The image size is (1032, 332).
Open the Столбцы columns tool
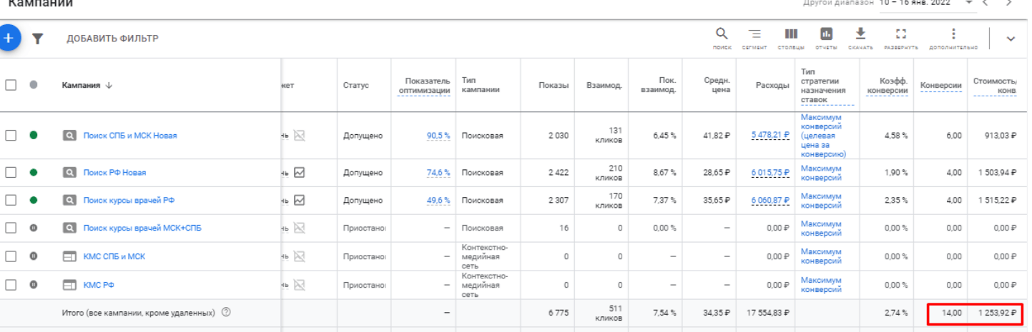pos(790,37)
